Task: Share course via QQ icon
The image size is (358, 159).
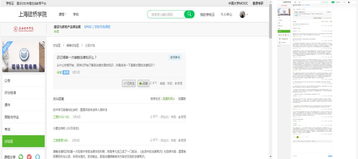Action: (38, 157)
